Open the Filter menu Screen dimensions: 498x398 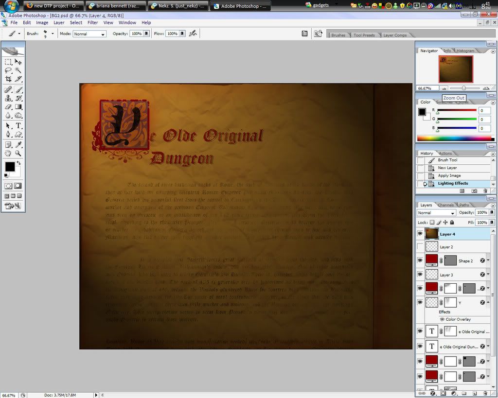point(92,22)
